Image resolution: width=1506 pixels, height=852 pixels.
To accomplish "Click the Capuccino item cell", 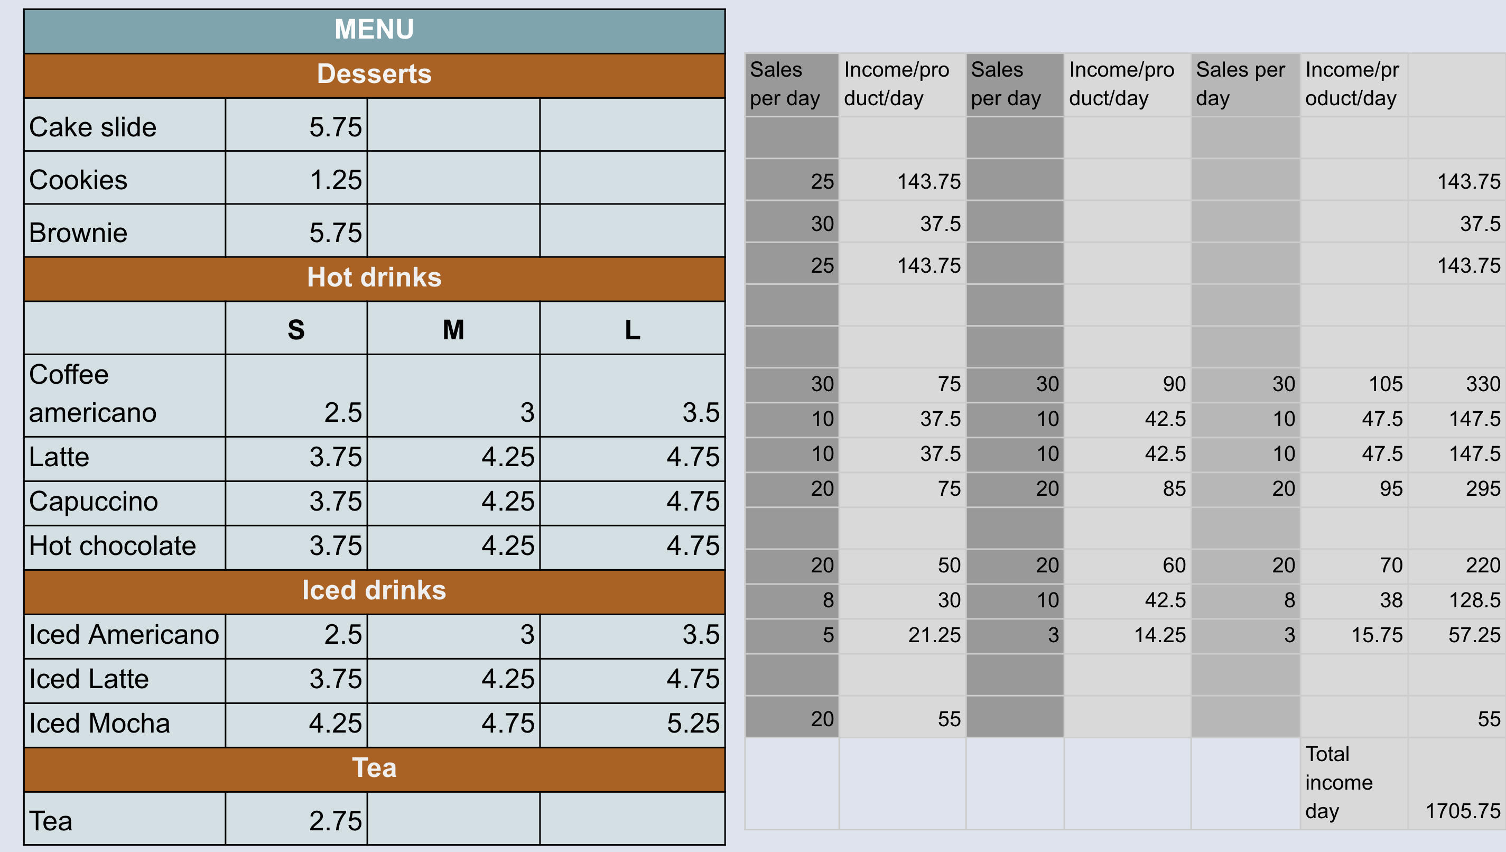I will pos(124,502).
